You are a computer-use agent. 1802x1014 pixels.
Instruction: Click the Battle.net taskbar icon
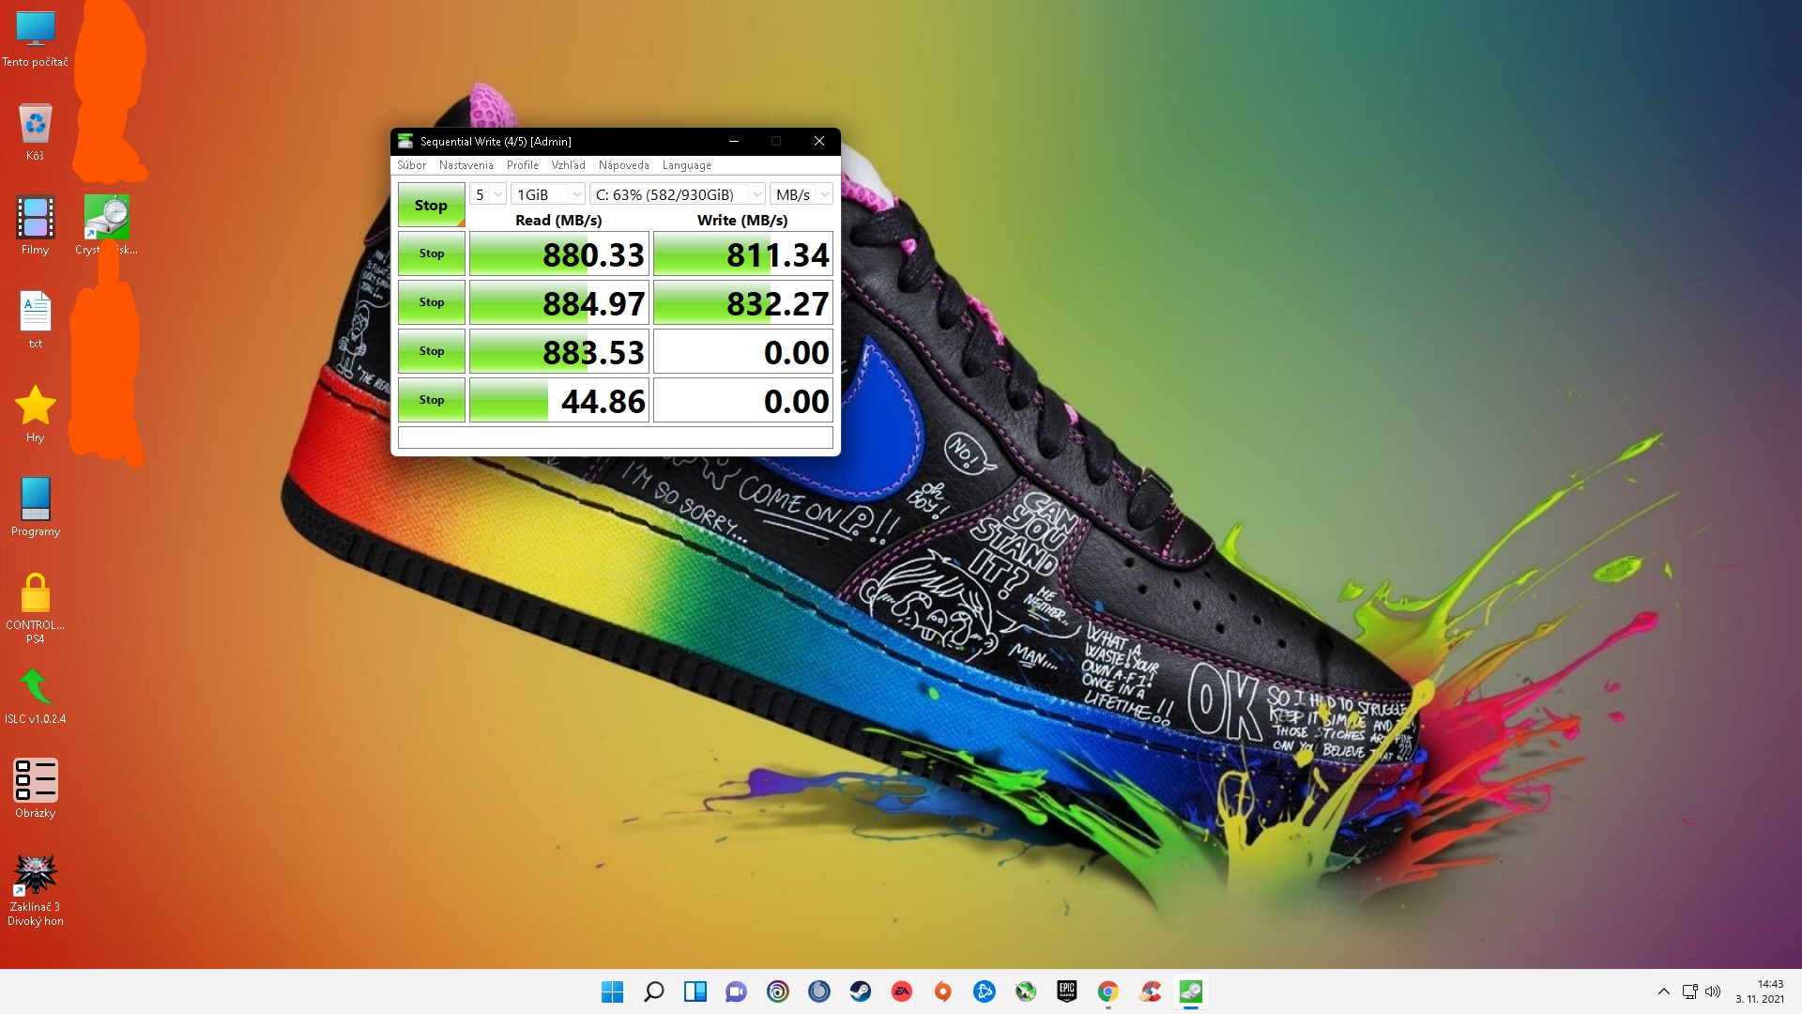pyautogui.click(x=984, y=991)
